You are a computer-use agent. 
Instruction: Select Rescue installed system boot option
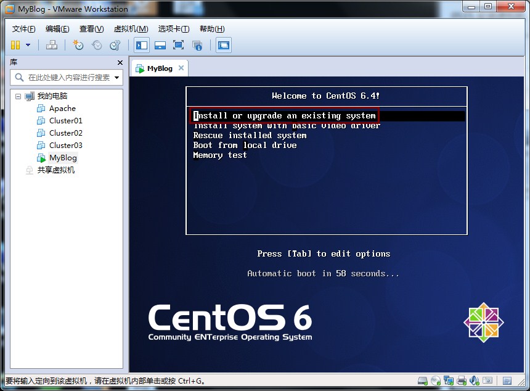point(250,136)
